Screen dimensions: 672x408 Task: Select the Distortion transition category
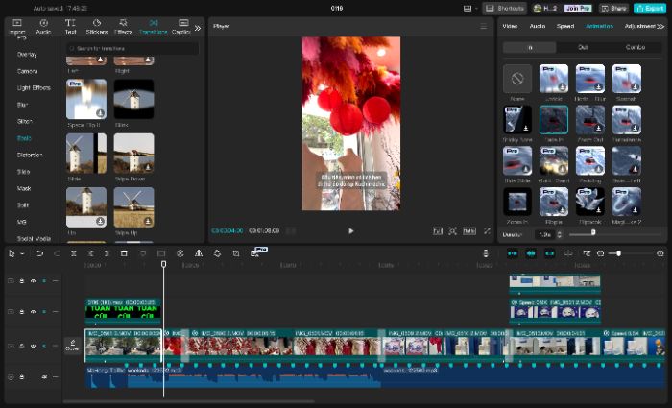pos(30,155)
